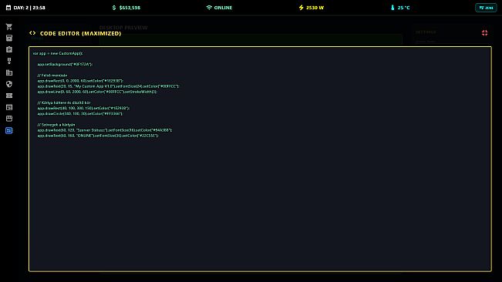Click the last drawText 'ONLINE' code line
The width and height of the screenshot is (502, 282).
coord(98,136)
